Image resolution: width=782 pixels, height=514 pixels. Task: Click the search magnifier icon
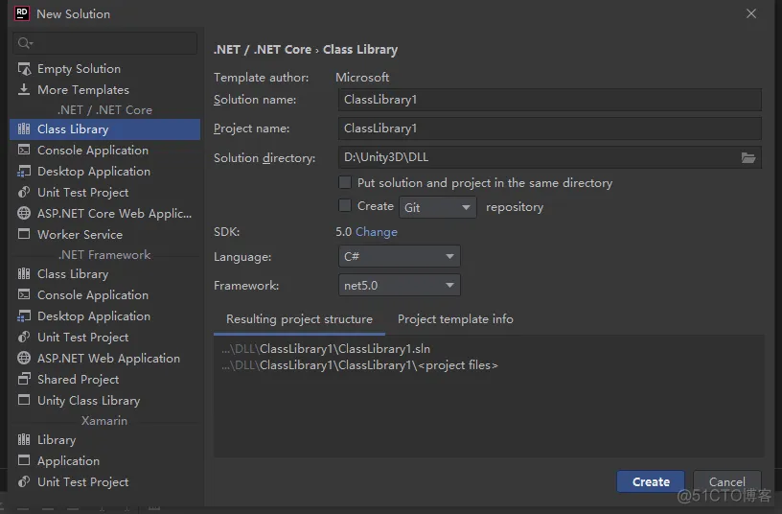25,43
